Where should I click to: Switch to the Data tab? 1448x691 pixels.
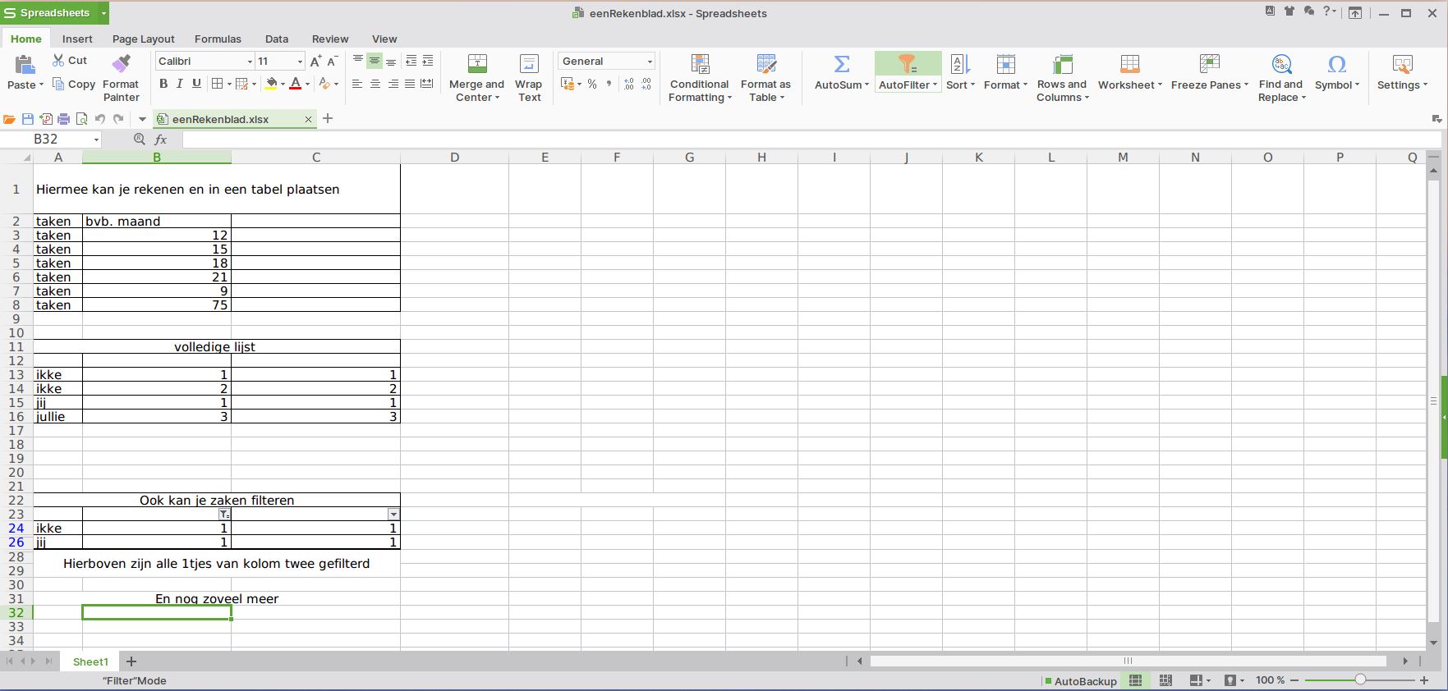tap(277, 39)
